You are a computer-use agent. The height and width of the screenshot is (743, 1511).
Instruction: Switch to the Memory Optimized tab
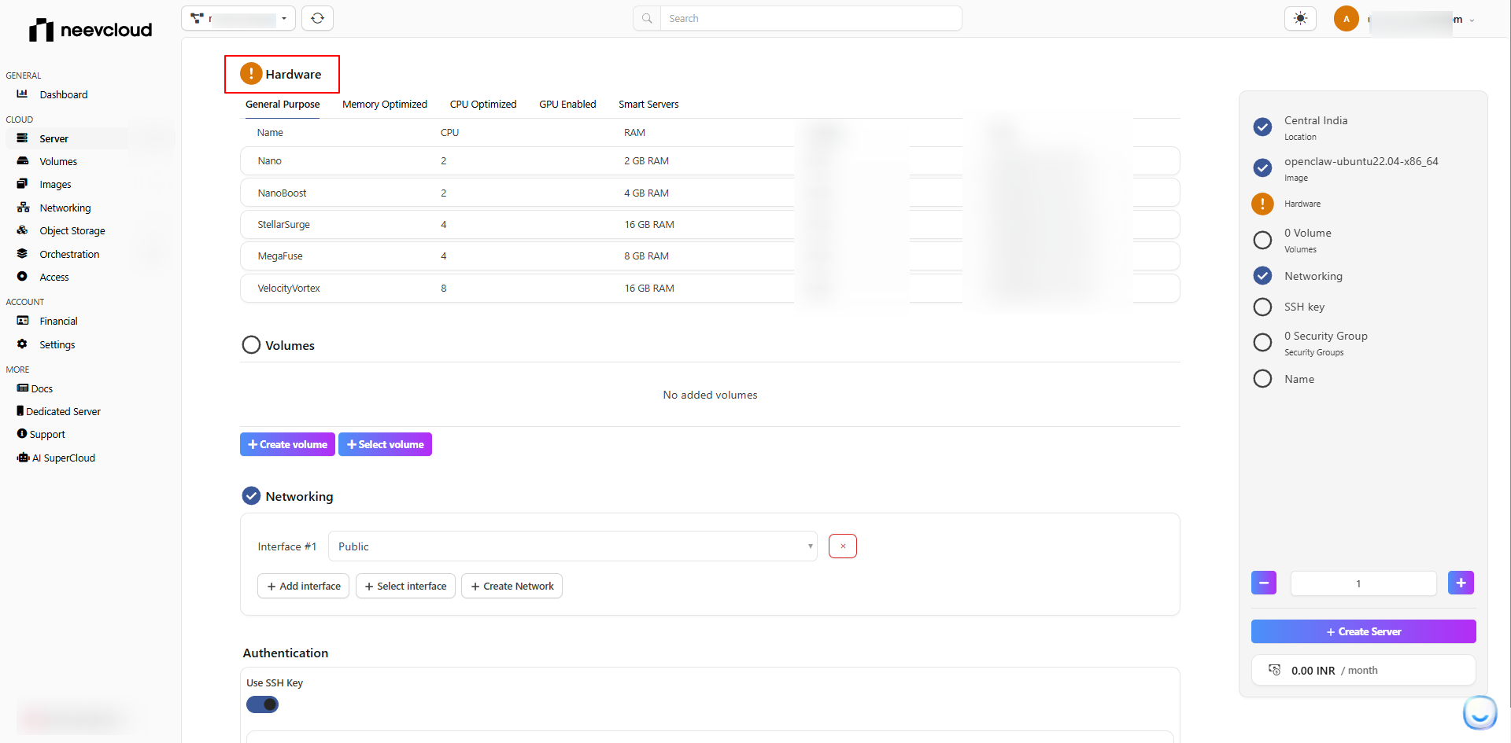[x=384, y=105]
